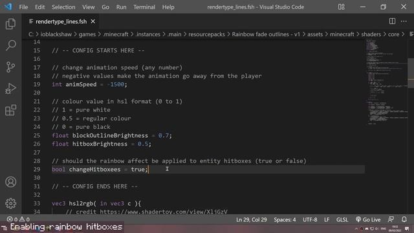The image size is (414, 233).
Task: Change language mode GLSL
Action: pos(342,219)
